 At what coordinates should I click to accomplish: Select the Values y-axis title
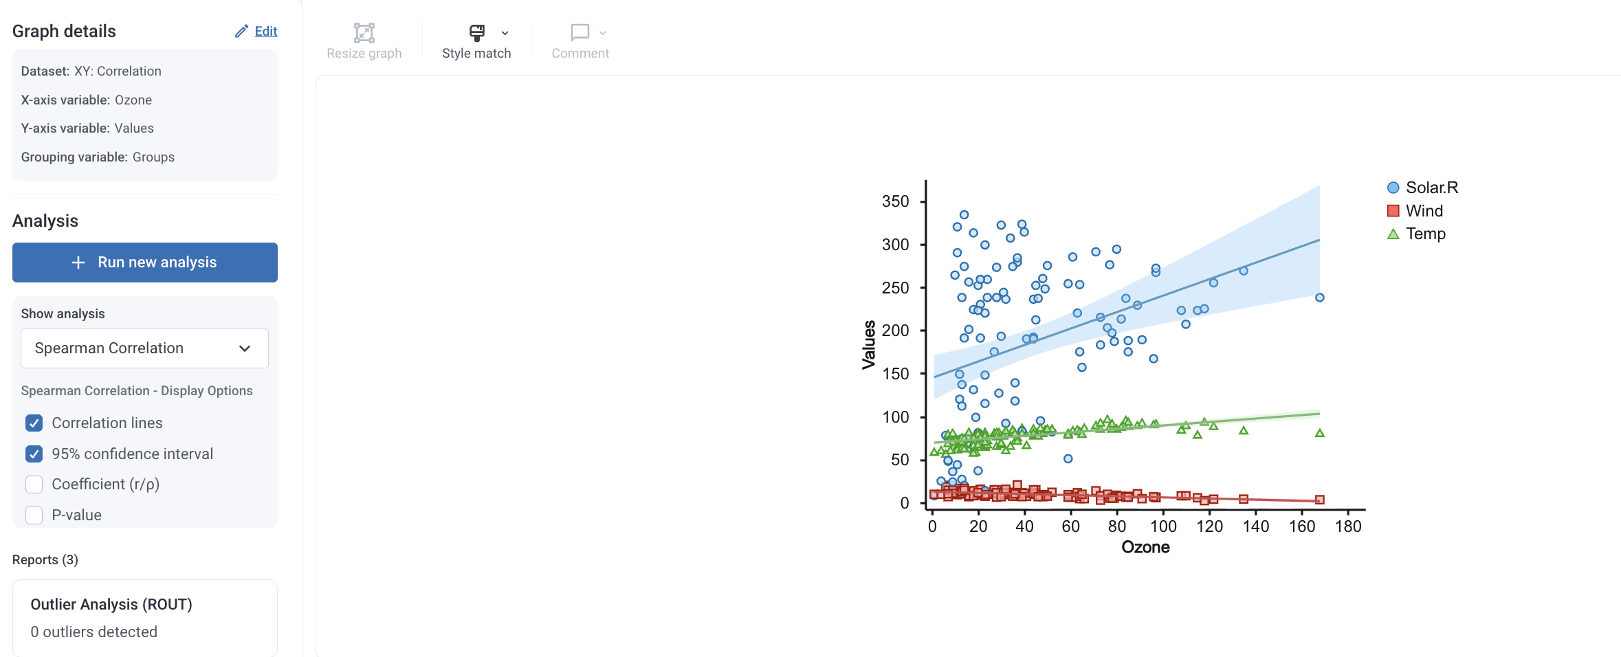point(869,345)
